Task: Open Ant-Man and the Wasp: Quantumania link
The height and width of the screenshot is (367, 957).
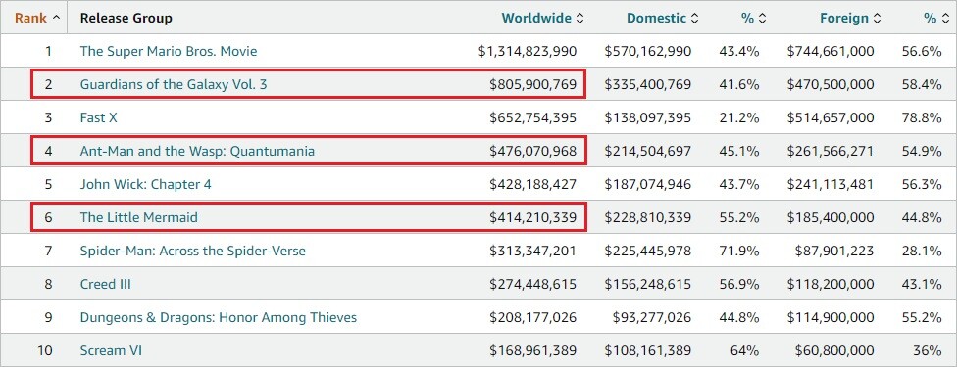Action: [x=197, y=151]
